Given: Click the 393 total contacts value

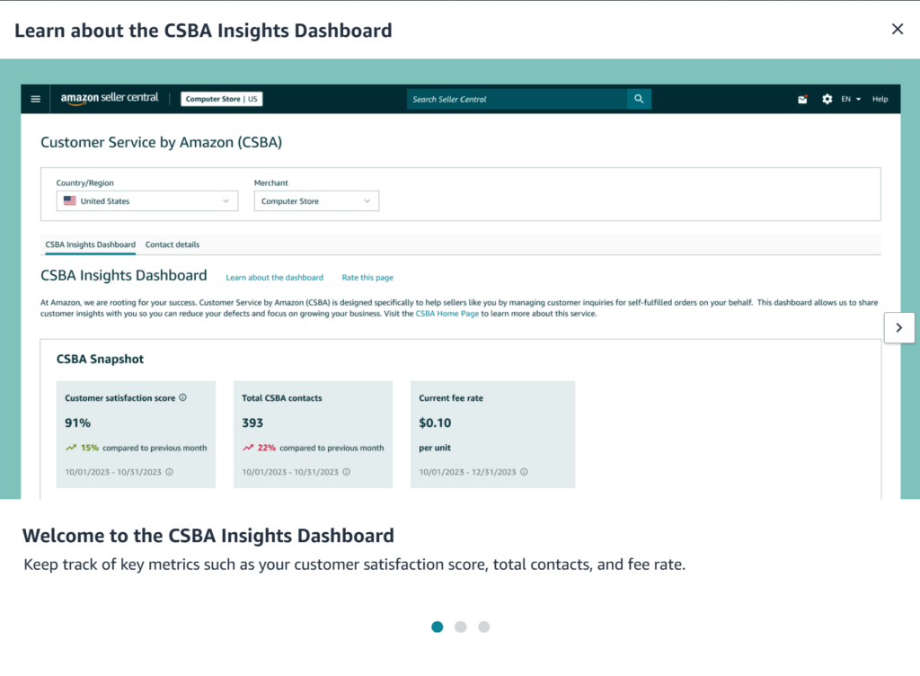Looking at the screenshot, I should click(252, 422).
